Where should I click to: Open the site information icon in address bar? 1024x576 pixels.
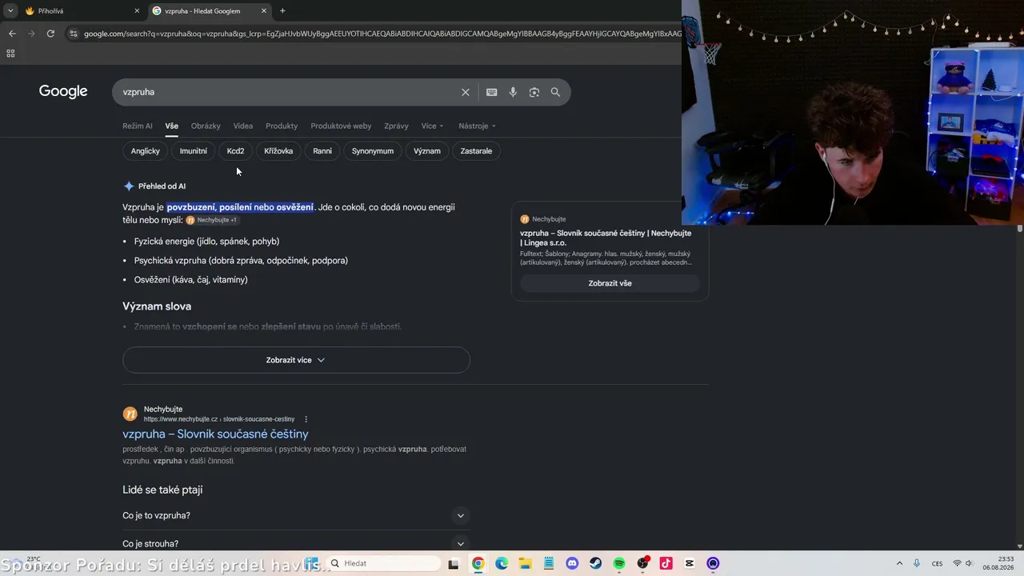pos(74,34)
